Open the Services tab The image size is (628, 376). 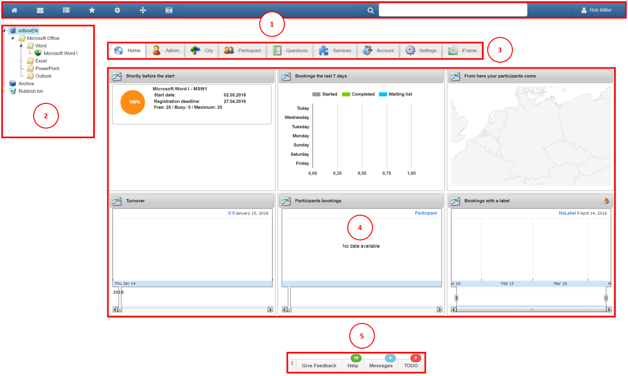335,50
